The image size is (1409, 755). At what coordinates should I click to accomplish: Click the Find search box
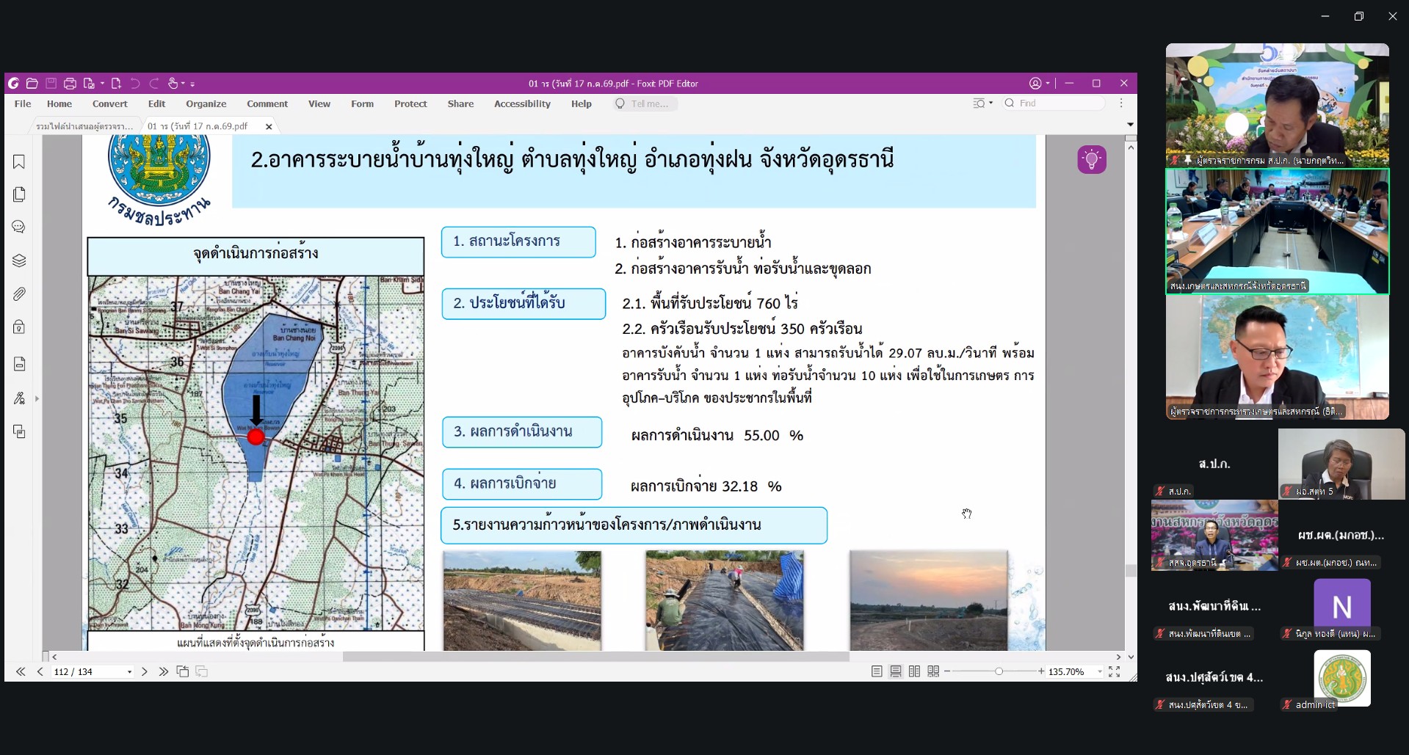click(1054, 103)
